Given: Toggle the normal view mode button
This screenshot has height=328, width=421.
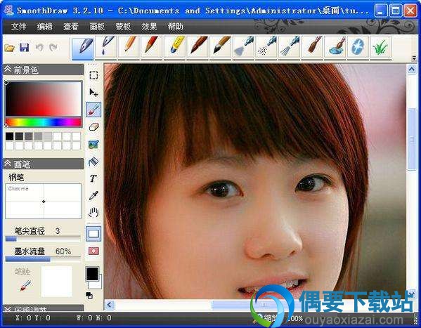Looking at the screenshot, I should [x=93, y=233].
